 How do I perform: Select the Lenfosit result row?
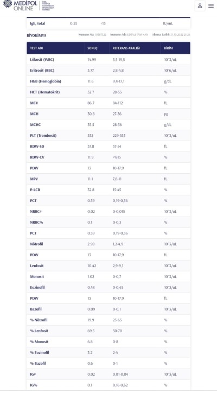[x=108, y=265]
